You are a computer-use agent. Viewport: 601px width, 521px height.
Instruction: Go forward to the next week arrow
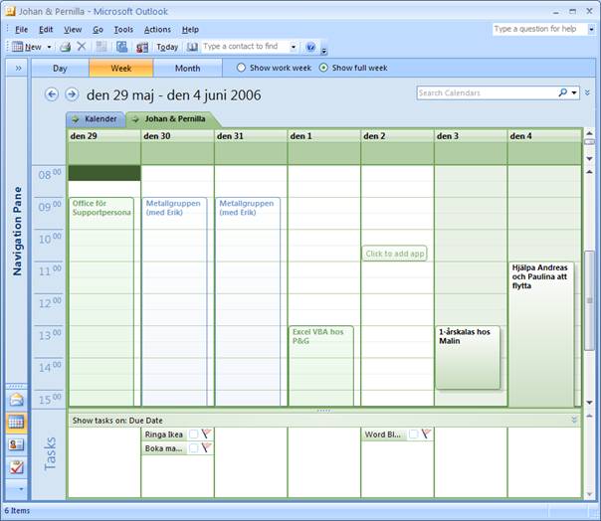point(72,94)
